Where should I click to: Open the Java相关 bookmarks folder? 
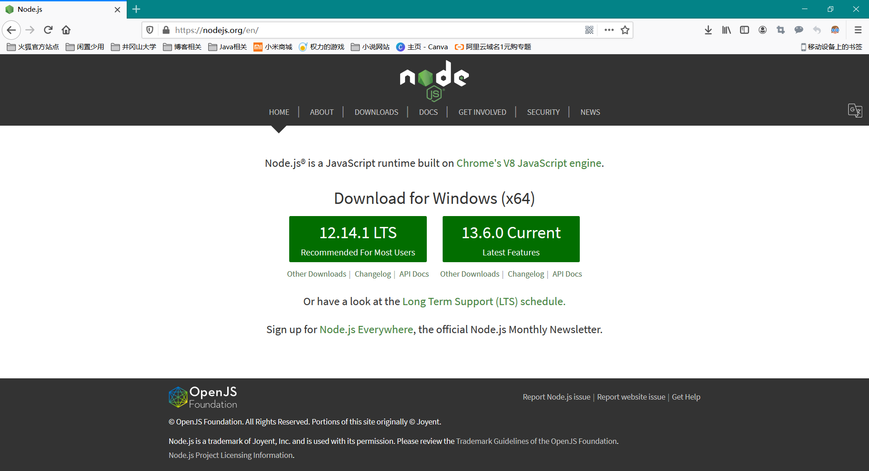(228, 47)
